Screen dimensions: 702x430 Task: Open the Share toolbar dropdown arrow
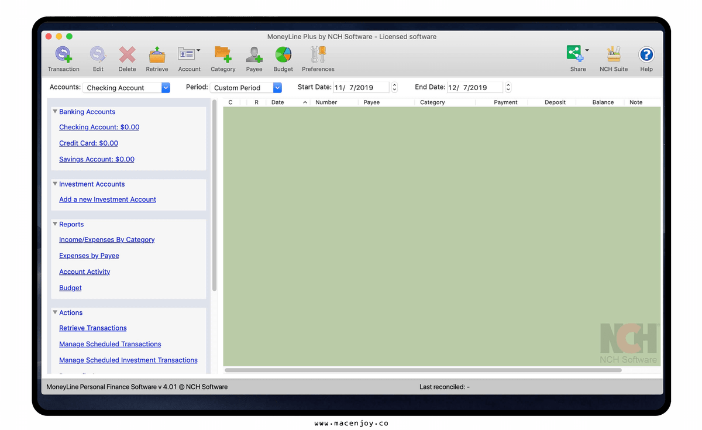pyautogui.click(x=587, y=50)
